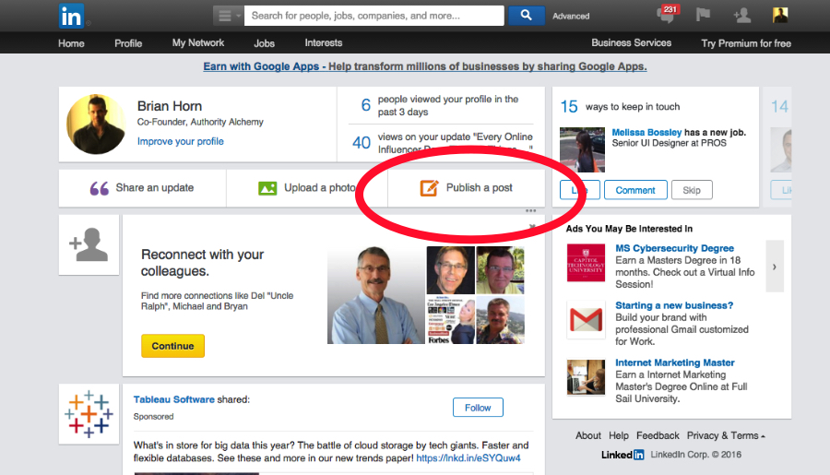Open the search category dropdown

(x=228, y=16)
